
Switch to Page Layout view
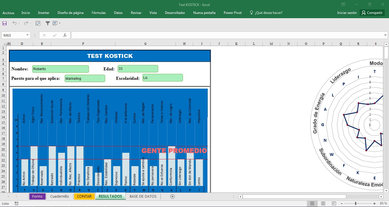323,204
